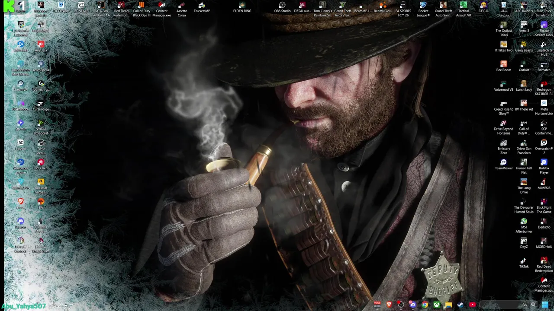The image size is (554, 311).
Task: Open Meta Horizon Link shortcut
Action: click(544, 108)
